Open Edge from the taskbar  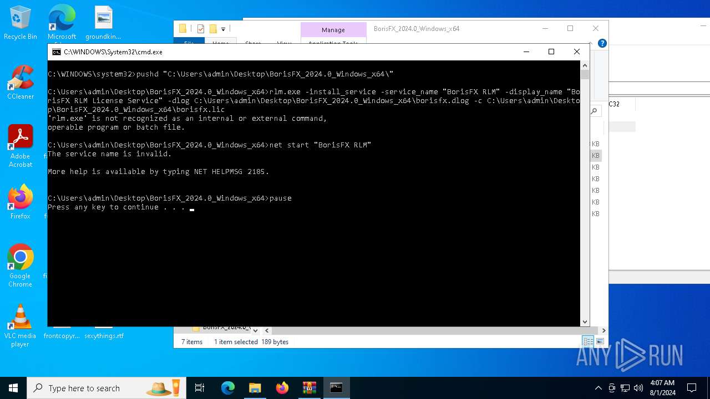[x=228, y=388]
